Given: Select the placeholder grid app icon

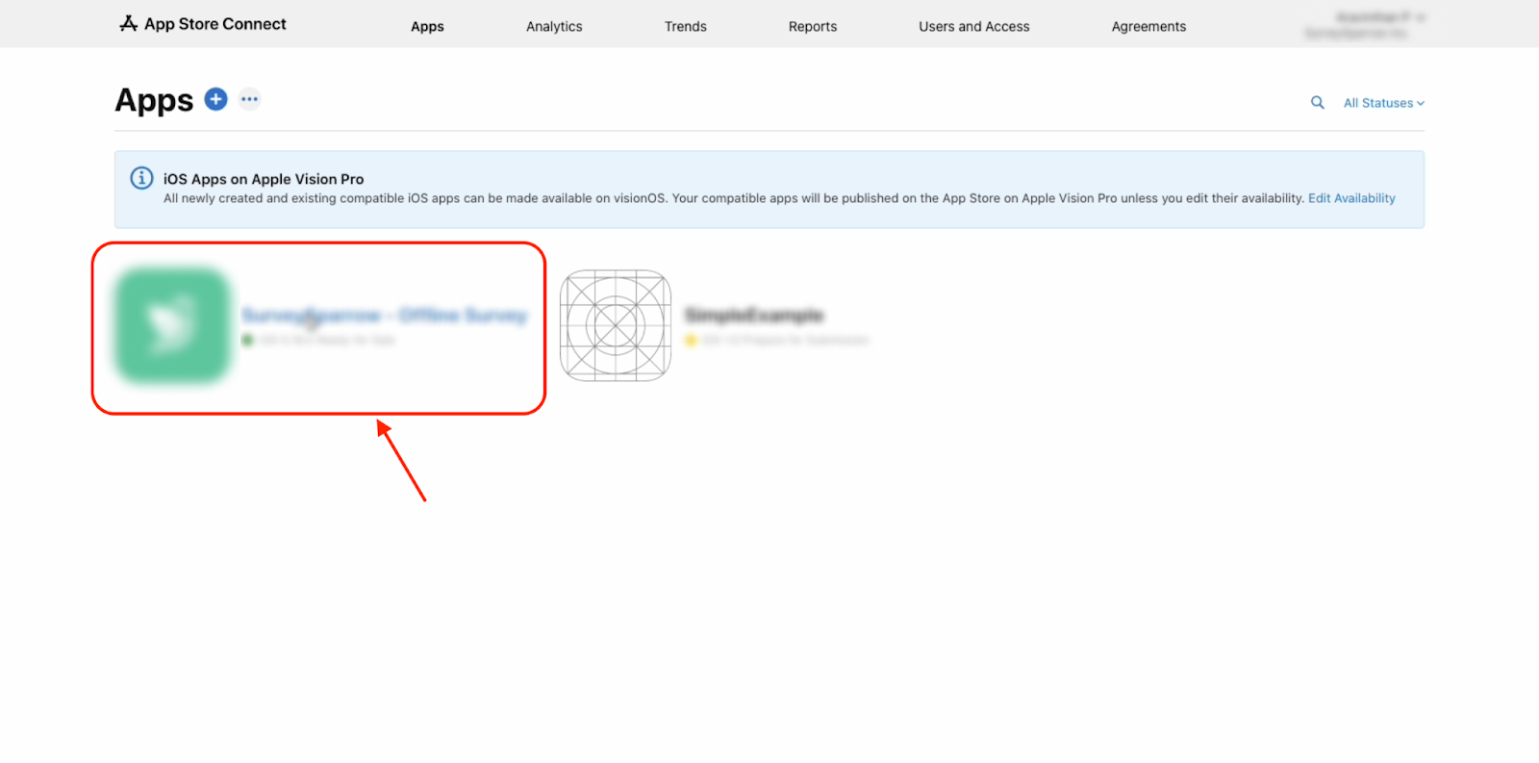Looking at the screenshot, I should coord(616,325).
